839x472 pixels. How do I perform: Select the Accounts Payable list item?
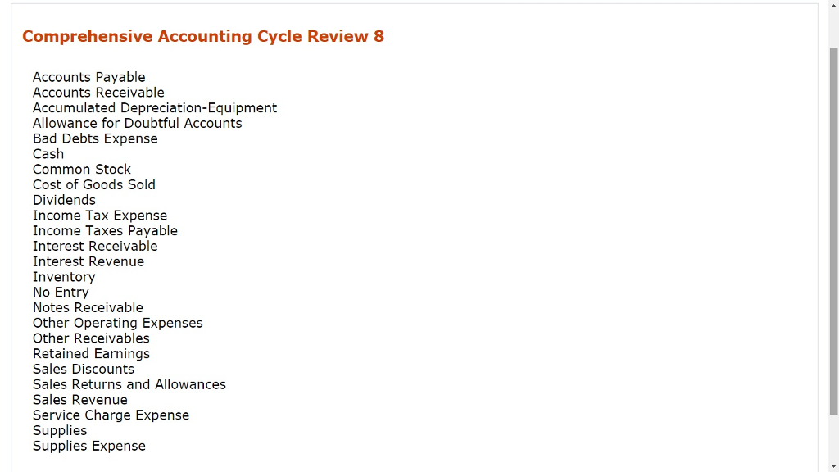[x=88, y=77]
